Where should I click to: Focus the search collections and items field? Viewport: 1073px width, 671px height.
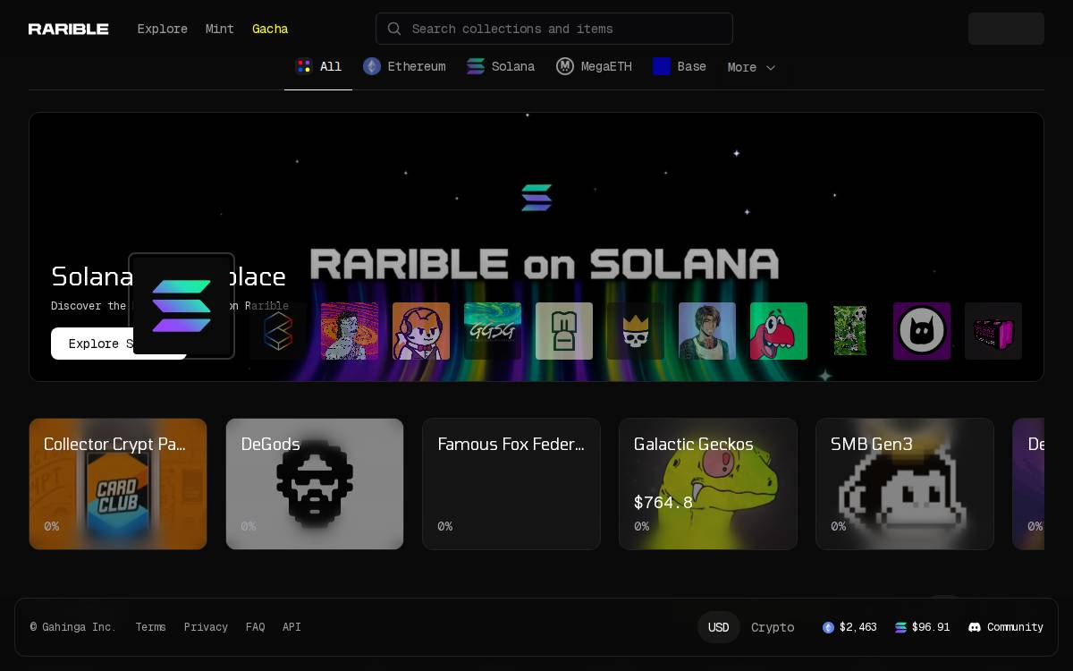(x=554, y=29)
